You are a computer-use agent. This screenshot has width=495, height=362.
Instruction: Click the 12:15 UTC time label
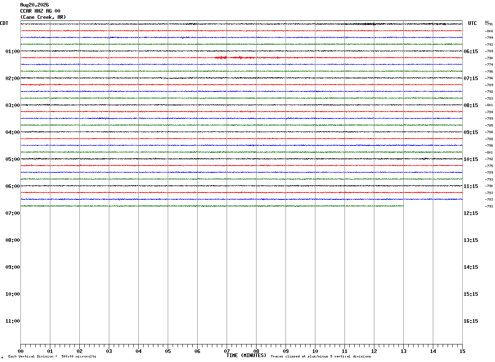coord(471,213)
